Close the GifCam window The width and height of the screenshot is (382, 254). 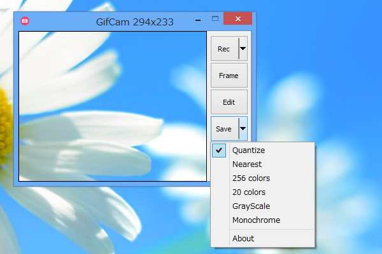[x=237, y=18]
